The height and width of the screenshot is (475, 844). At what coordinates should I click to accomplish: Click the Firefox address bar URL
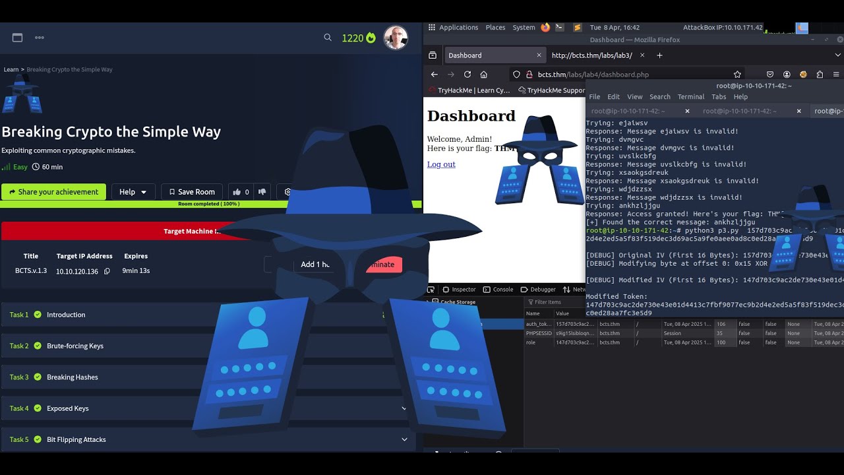[593, 75]
